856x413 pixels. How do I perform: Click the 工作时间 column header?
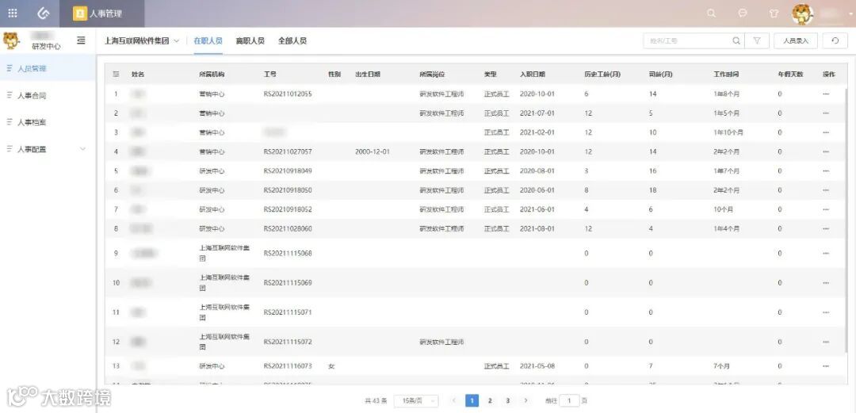point(726,75)
